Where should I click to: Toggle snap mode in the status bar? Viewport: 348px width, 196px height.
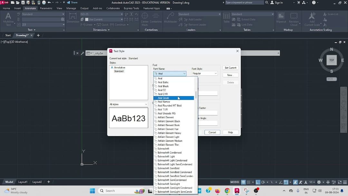coord(249,182)
